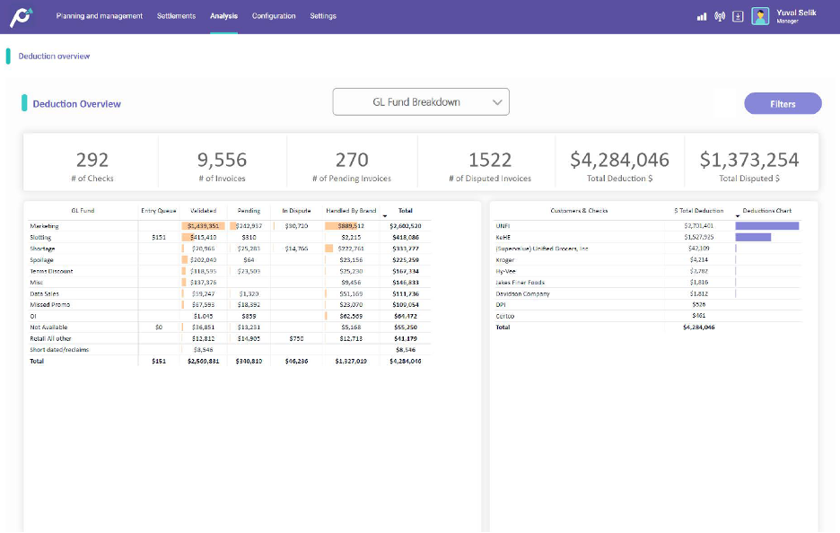
Task: Click Marketing's Validated value $1,439,351
Action: coord(203,226)
